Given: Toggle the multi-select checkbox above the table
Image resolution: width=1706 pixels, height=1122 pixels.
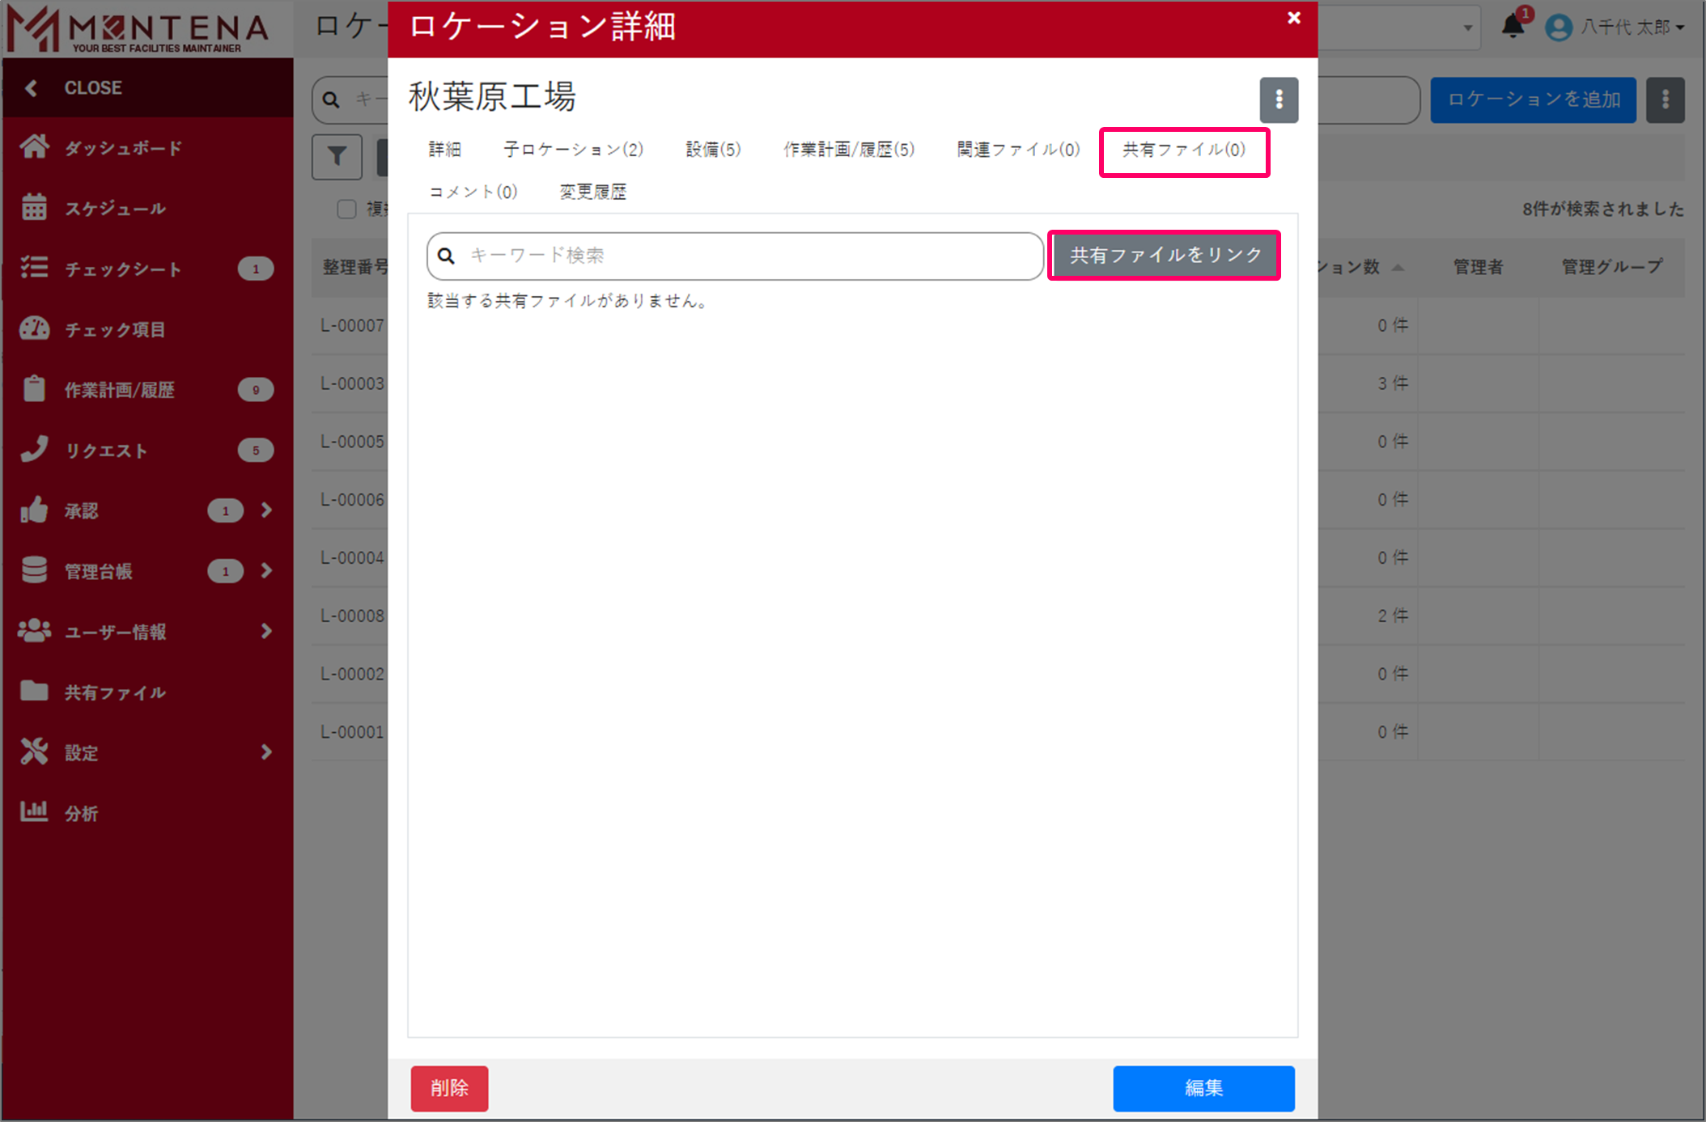Looking at the screenshot, I should (x=346, y=209).
